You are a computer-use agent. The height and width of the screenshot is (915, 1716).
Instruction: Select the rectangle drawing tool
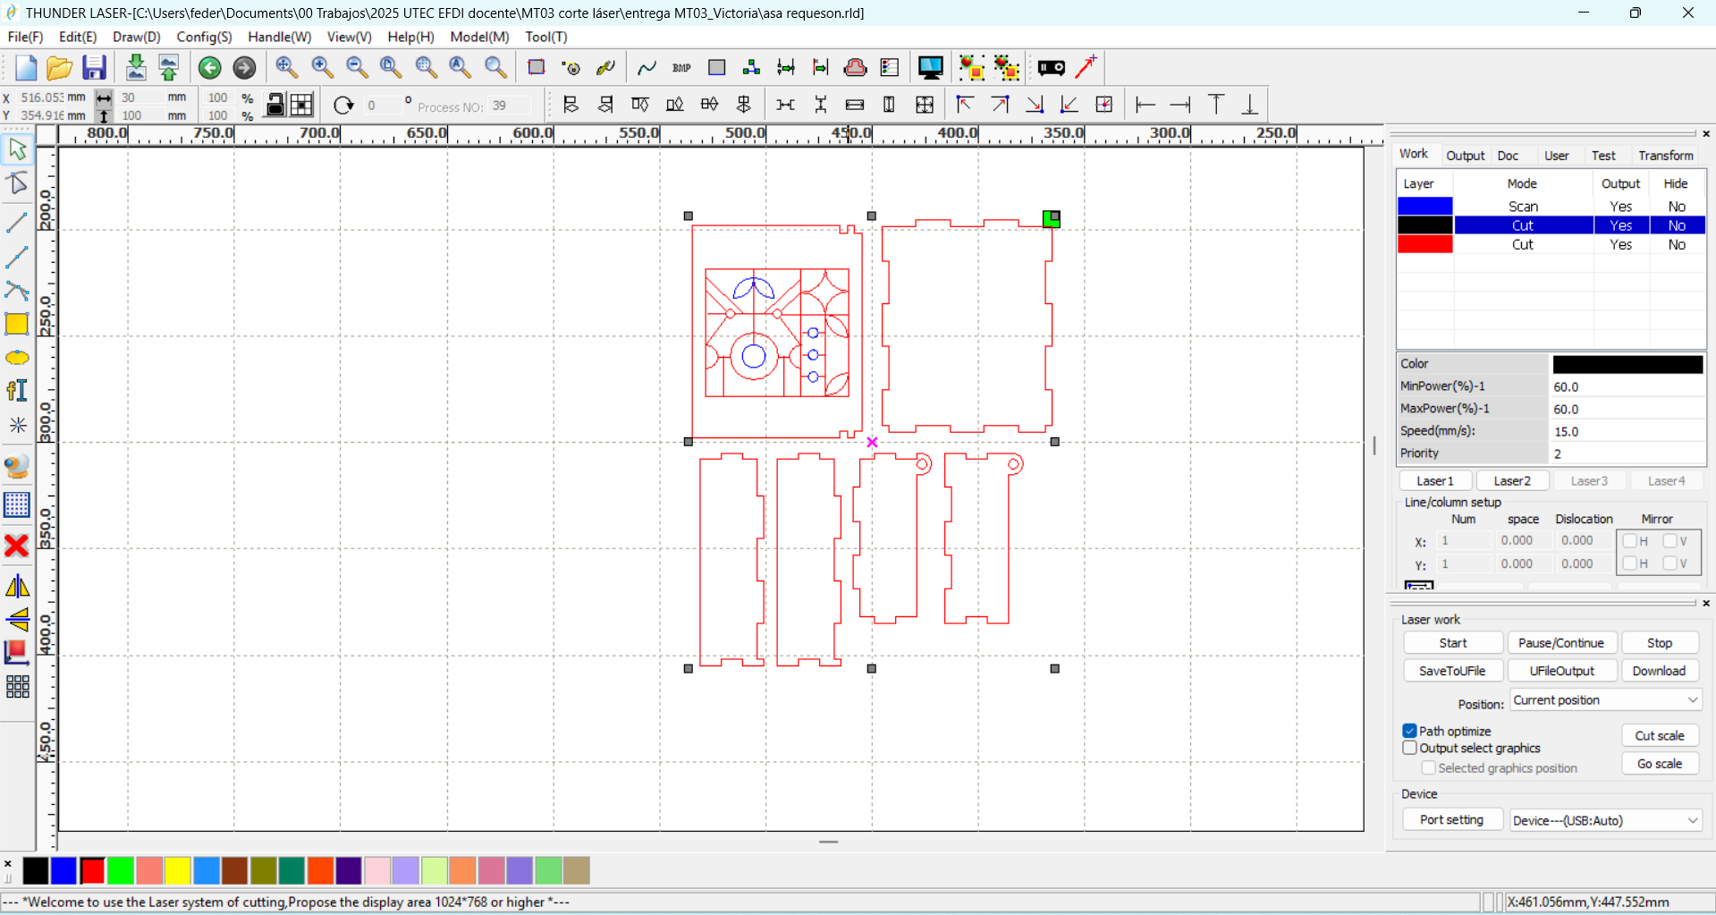point(17,324)
